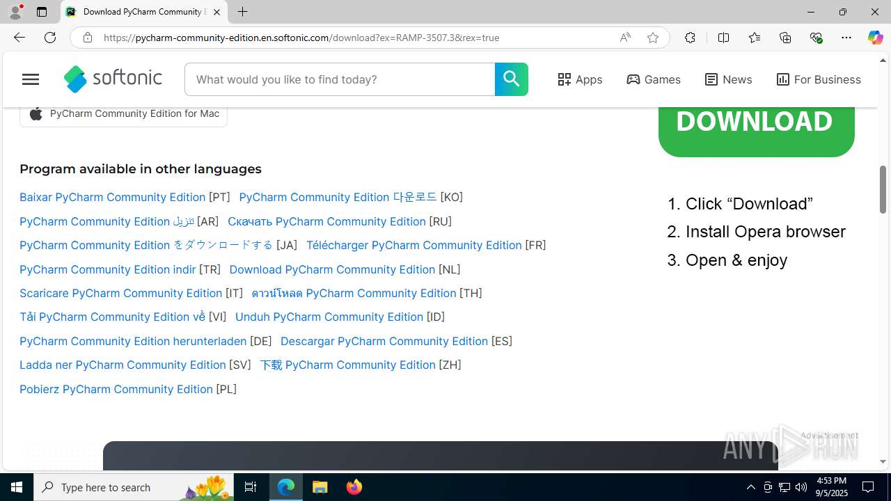Open a new browser tab

click(x=242, y=12)
